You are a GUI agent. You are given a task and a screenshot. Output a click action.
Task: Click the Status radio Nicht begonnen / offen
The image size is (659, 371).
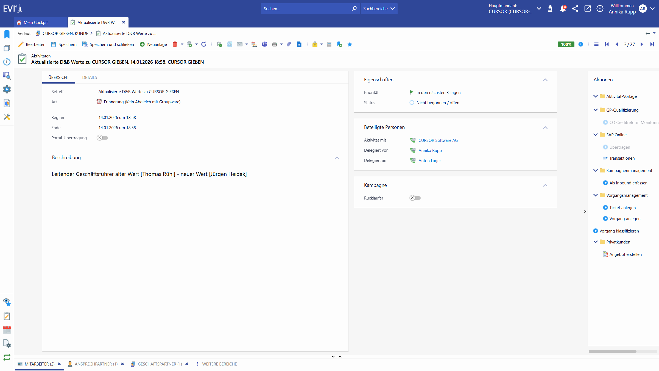[x=412, y=103]
